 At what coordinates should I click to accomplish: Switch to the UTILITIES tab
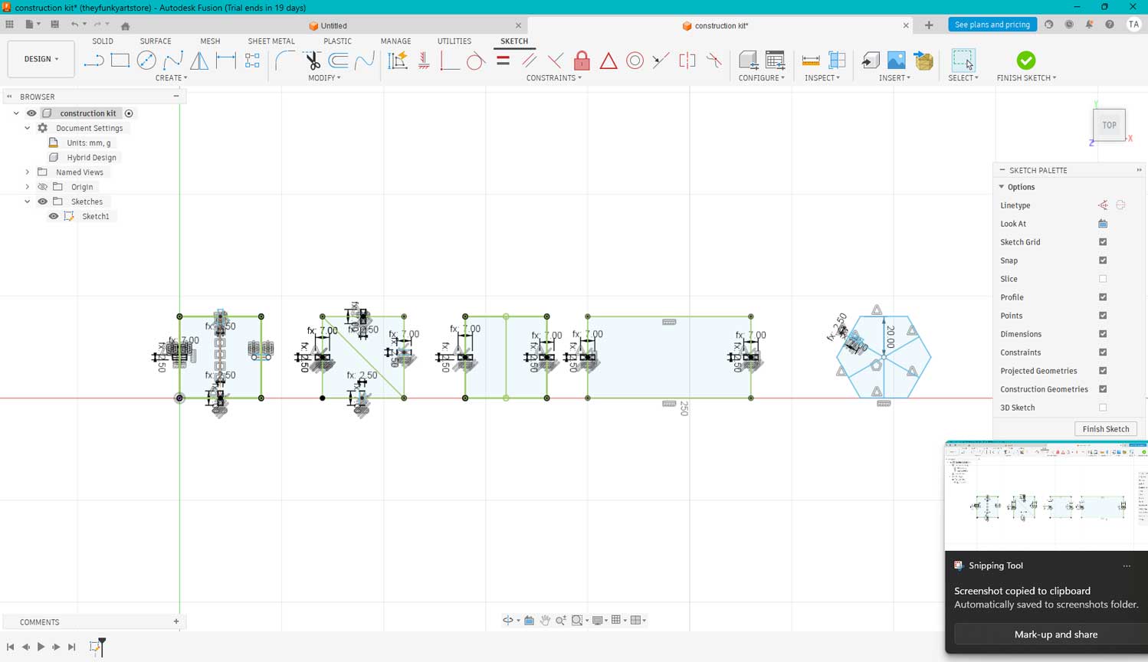click(454, 41)
